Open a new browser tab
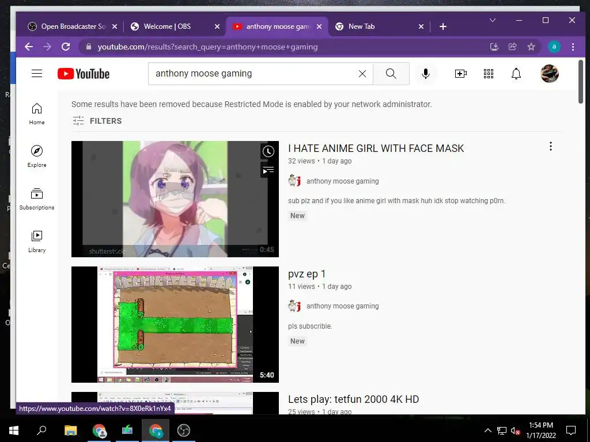 click(x=443, y=26)
